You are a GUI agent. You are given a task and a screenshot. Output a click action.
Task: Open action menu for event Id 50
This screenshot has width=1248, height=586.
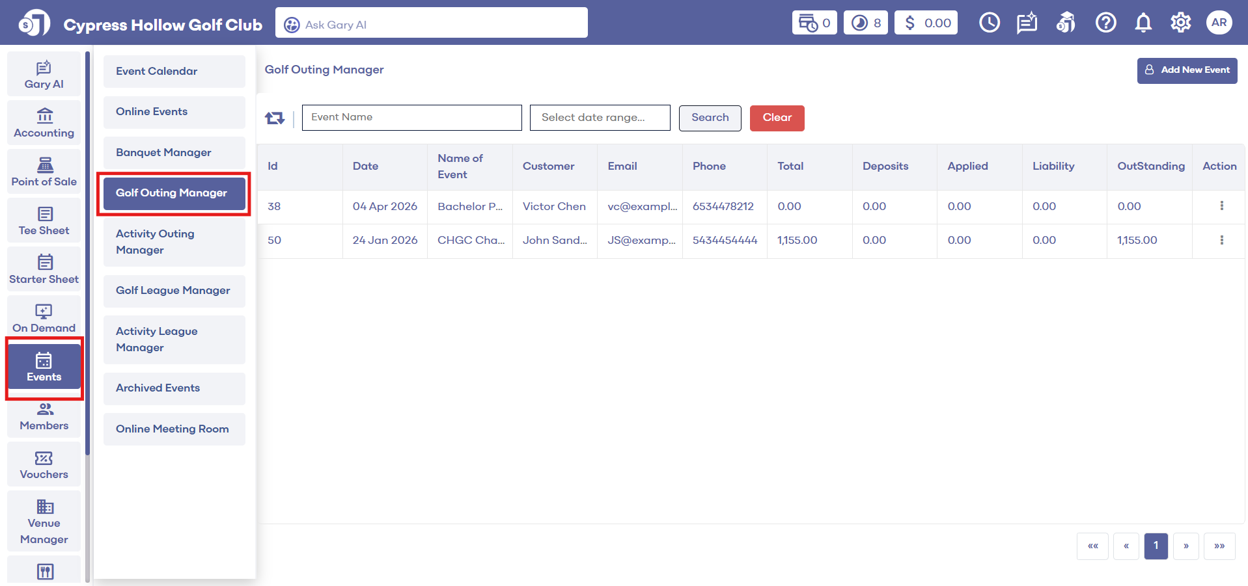click(x=1221, y=240)
